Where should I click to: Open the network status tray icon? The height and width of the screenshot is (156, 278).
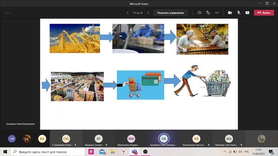pyautogui.click(x=230, y=152)
